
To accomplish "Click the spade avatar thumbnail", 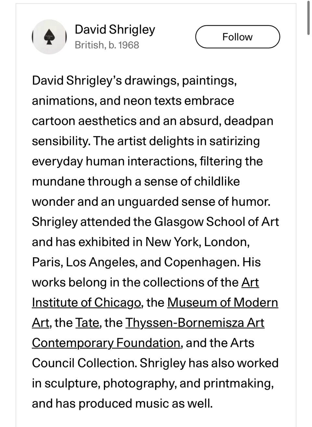I will [49, 37].
